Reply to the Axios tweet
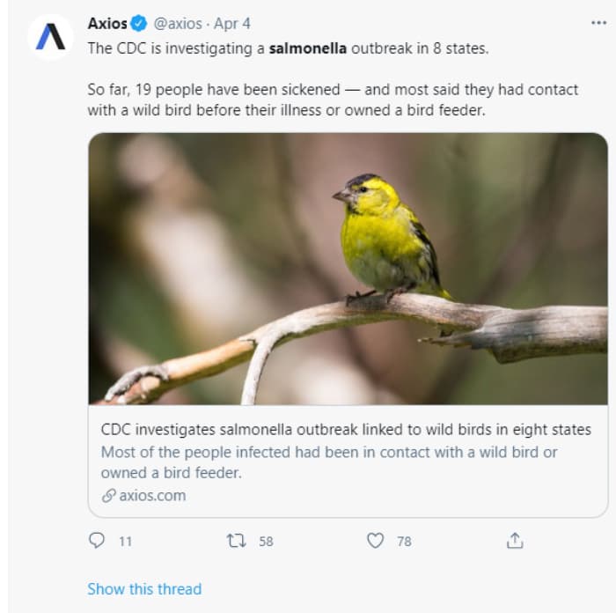The image size is (616, 613). point(97,541)
